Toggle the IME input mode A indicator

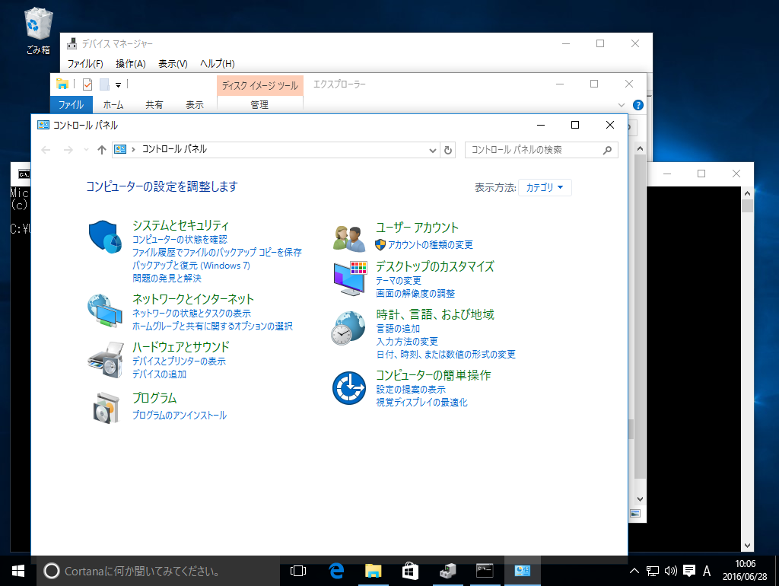pyautogui.click(x=707, y=571)
